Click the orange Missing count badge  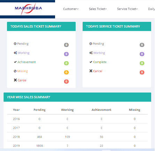(67, 72)
